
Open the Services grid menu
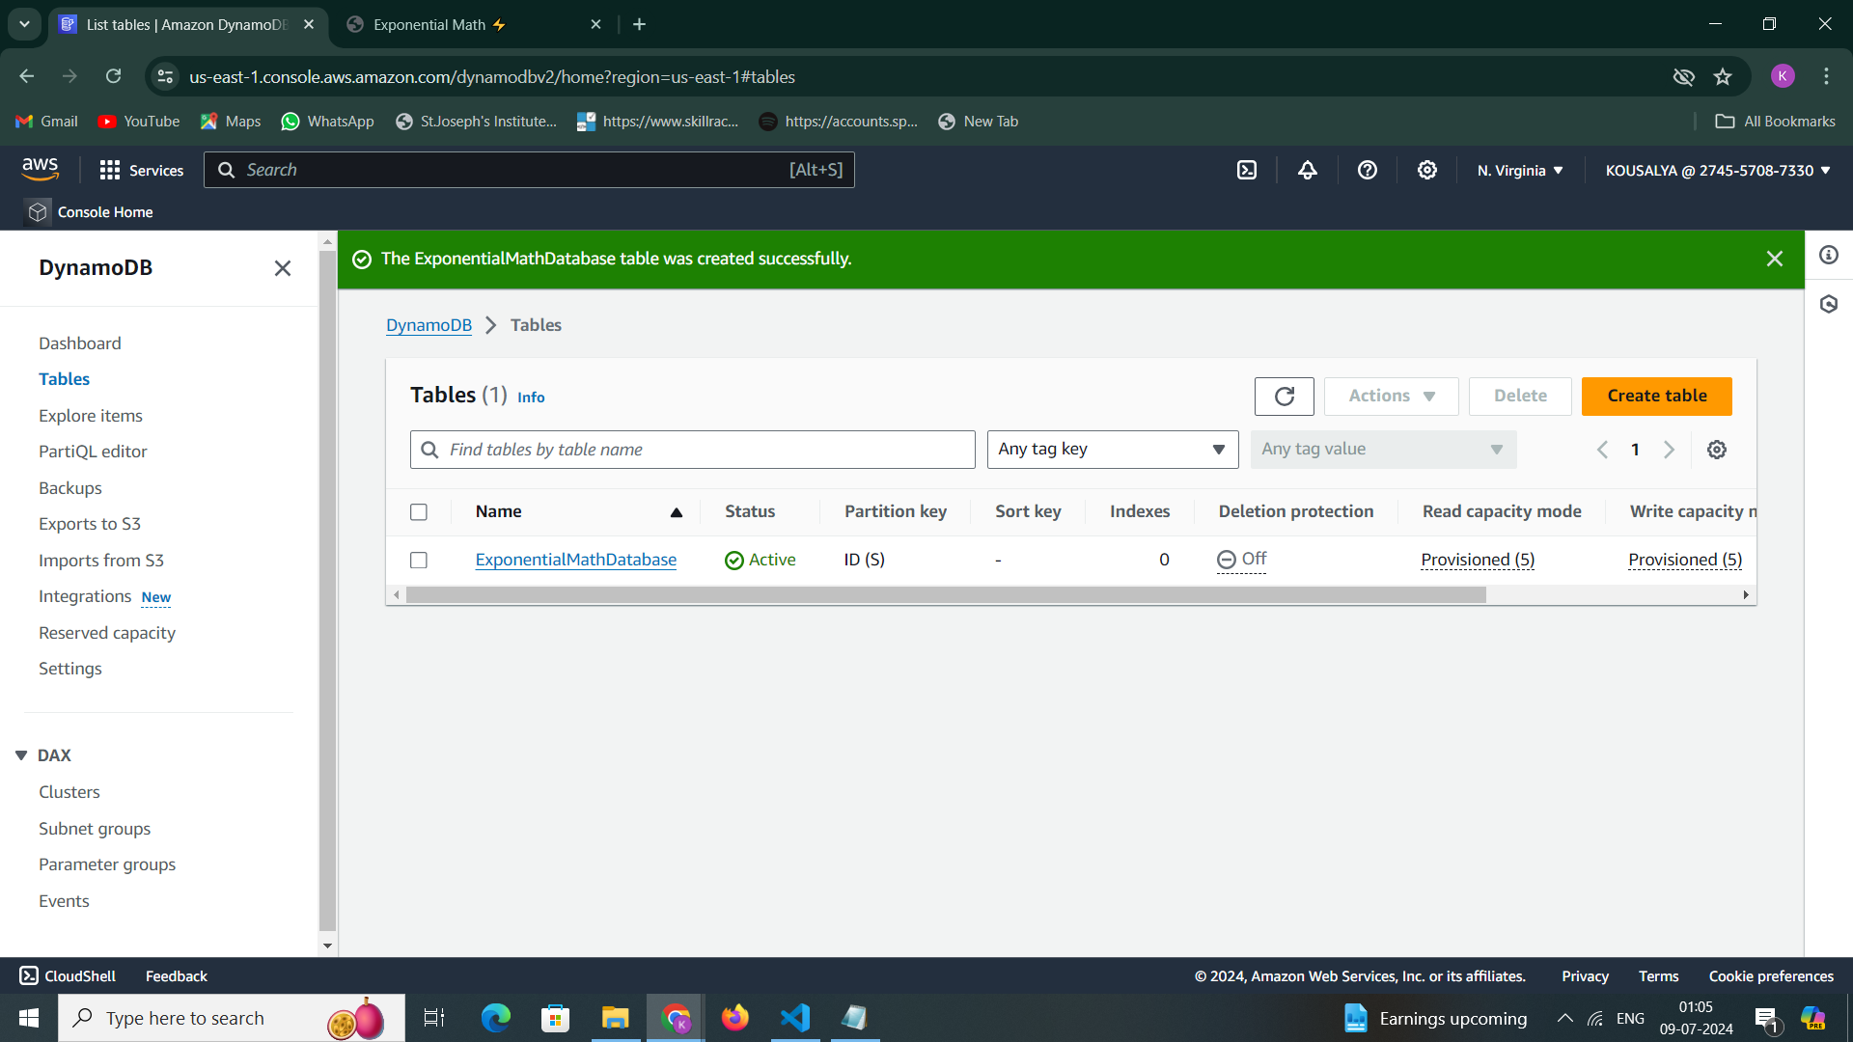point(109,171)
